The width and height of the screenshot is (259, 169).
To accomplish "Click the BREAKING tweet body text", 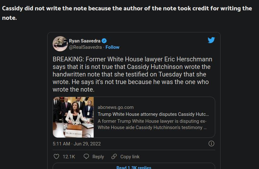I will pyautogui.click(x=132, y=74).
